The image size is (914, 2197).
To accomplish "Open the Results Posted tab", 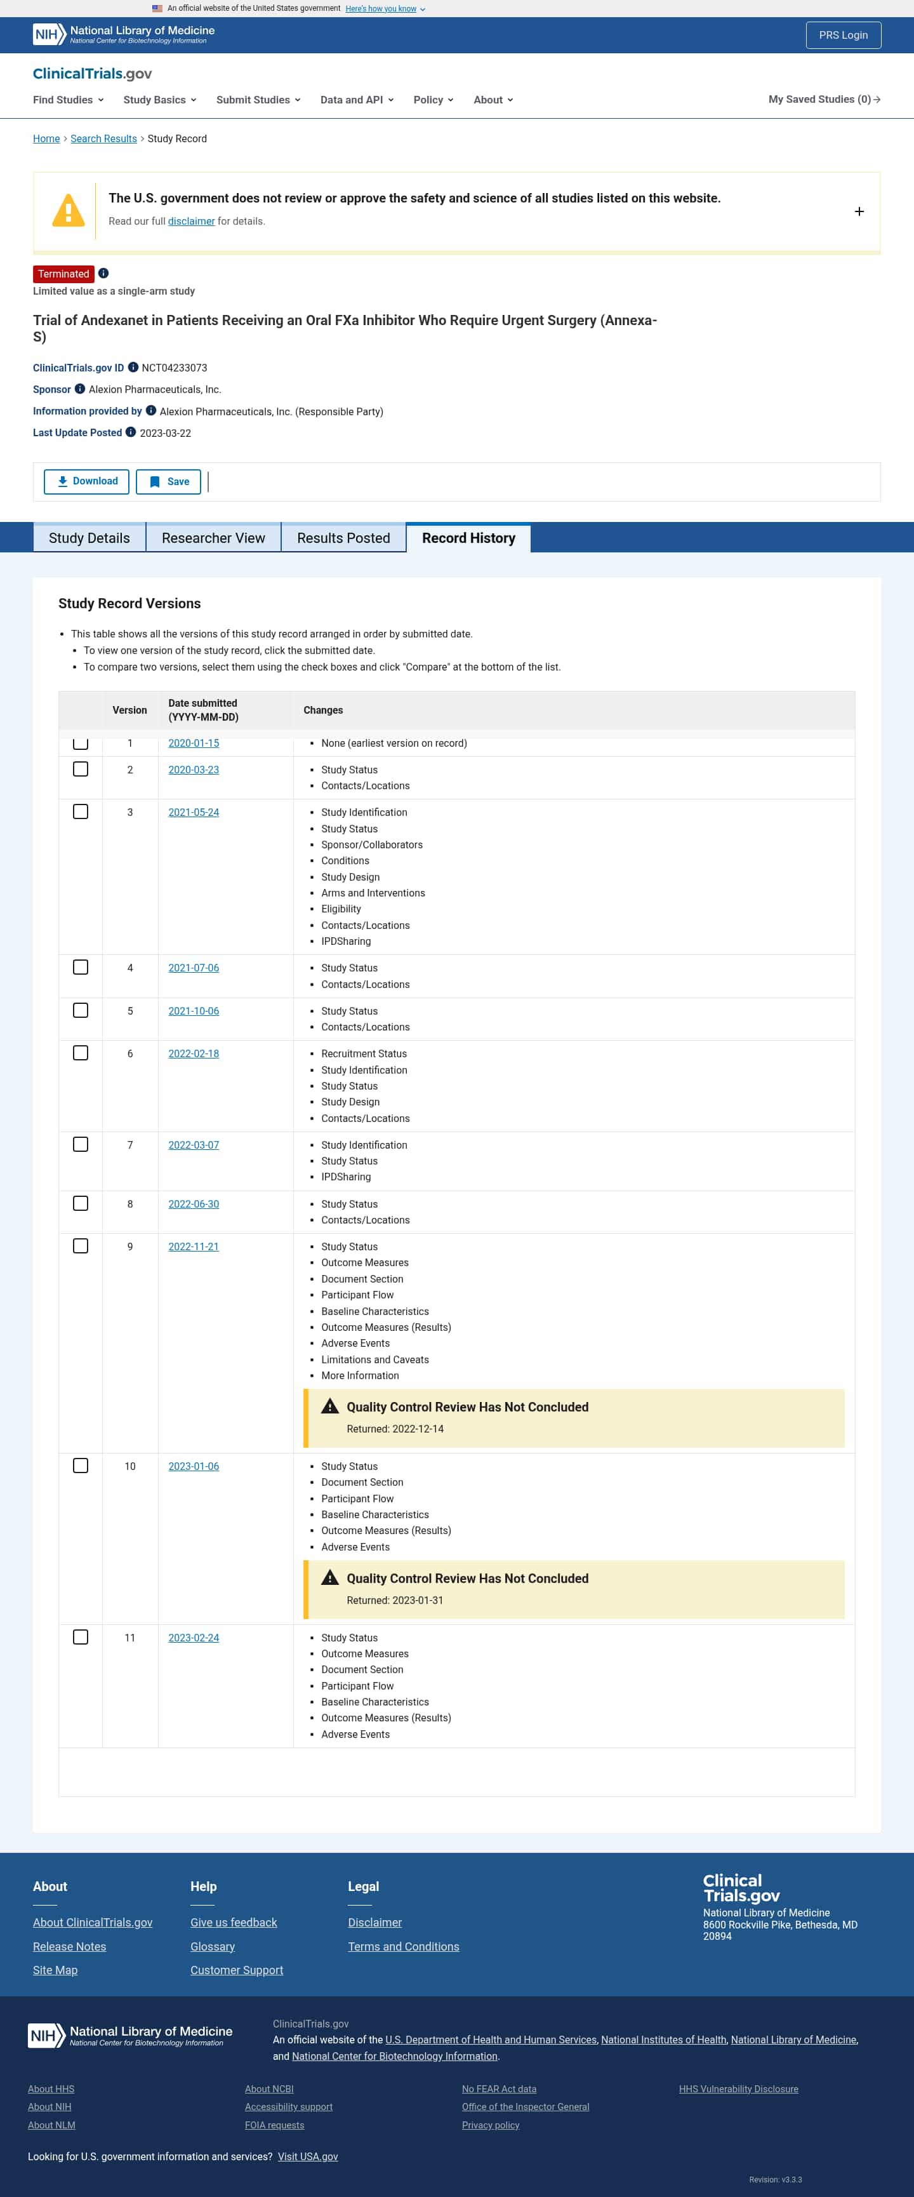I will pos(343,538).
